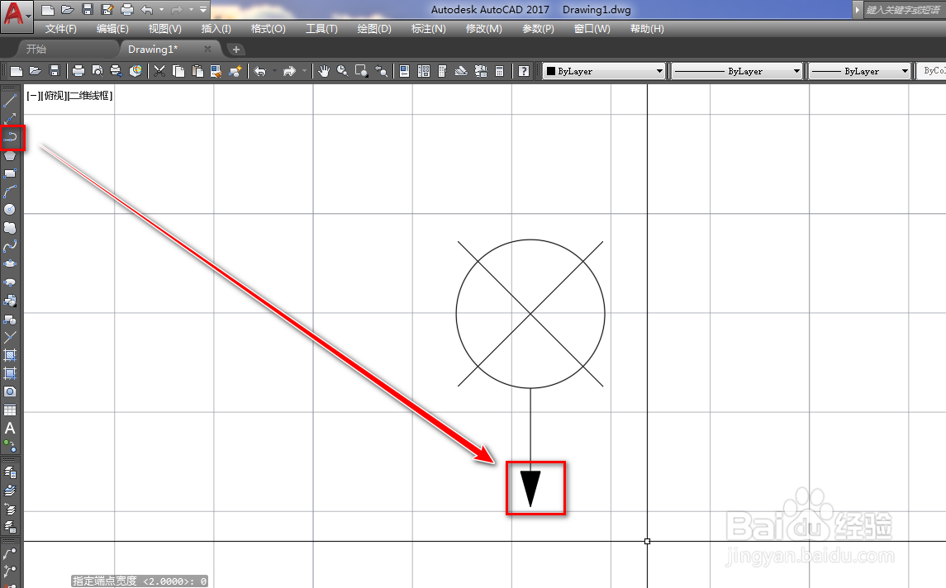Toggle the Properties palette icon

coord(405,71)
